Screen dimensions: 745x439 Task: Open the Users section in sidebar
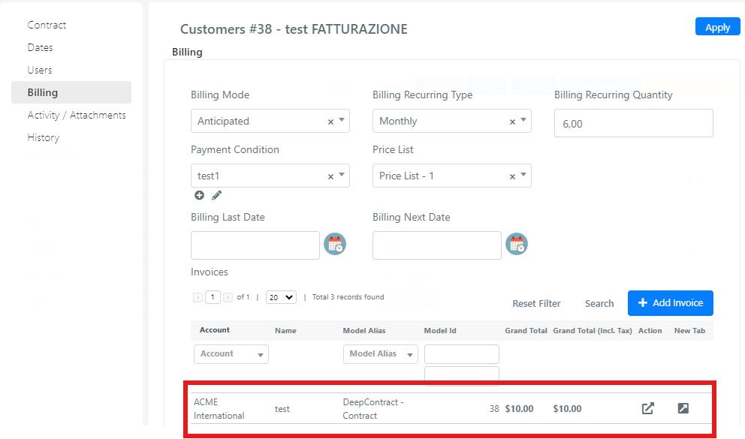(40, 70)
